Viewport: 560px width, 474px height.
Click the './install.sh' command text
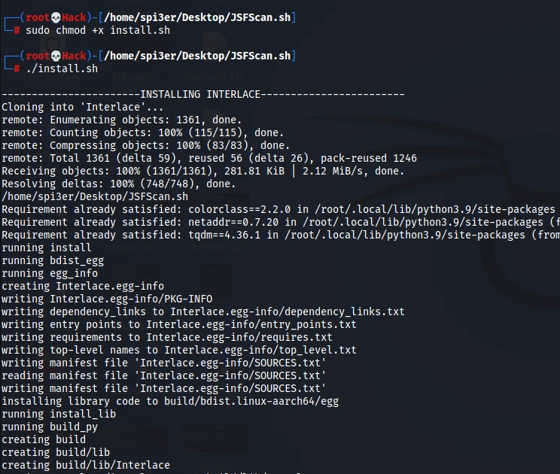click(x=62, y=69)
